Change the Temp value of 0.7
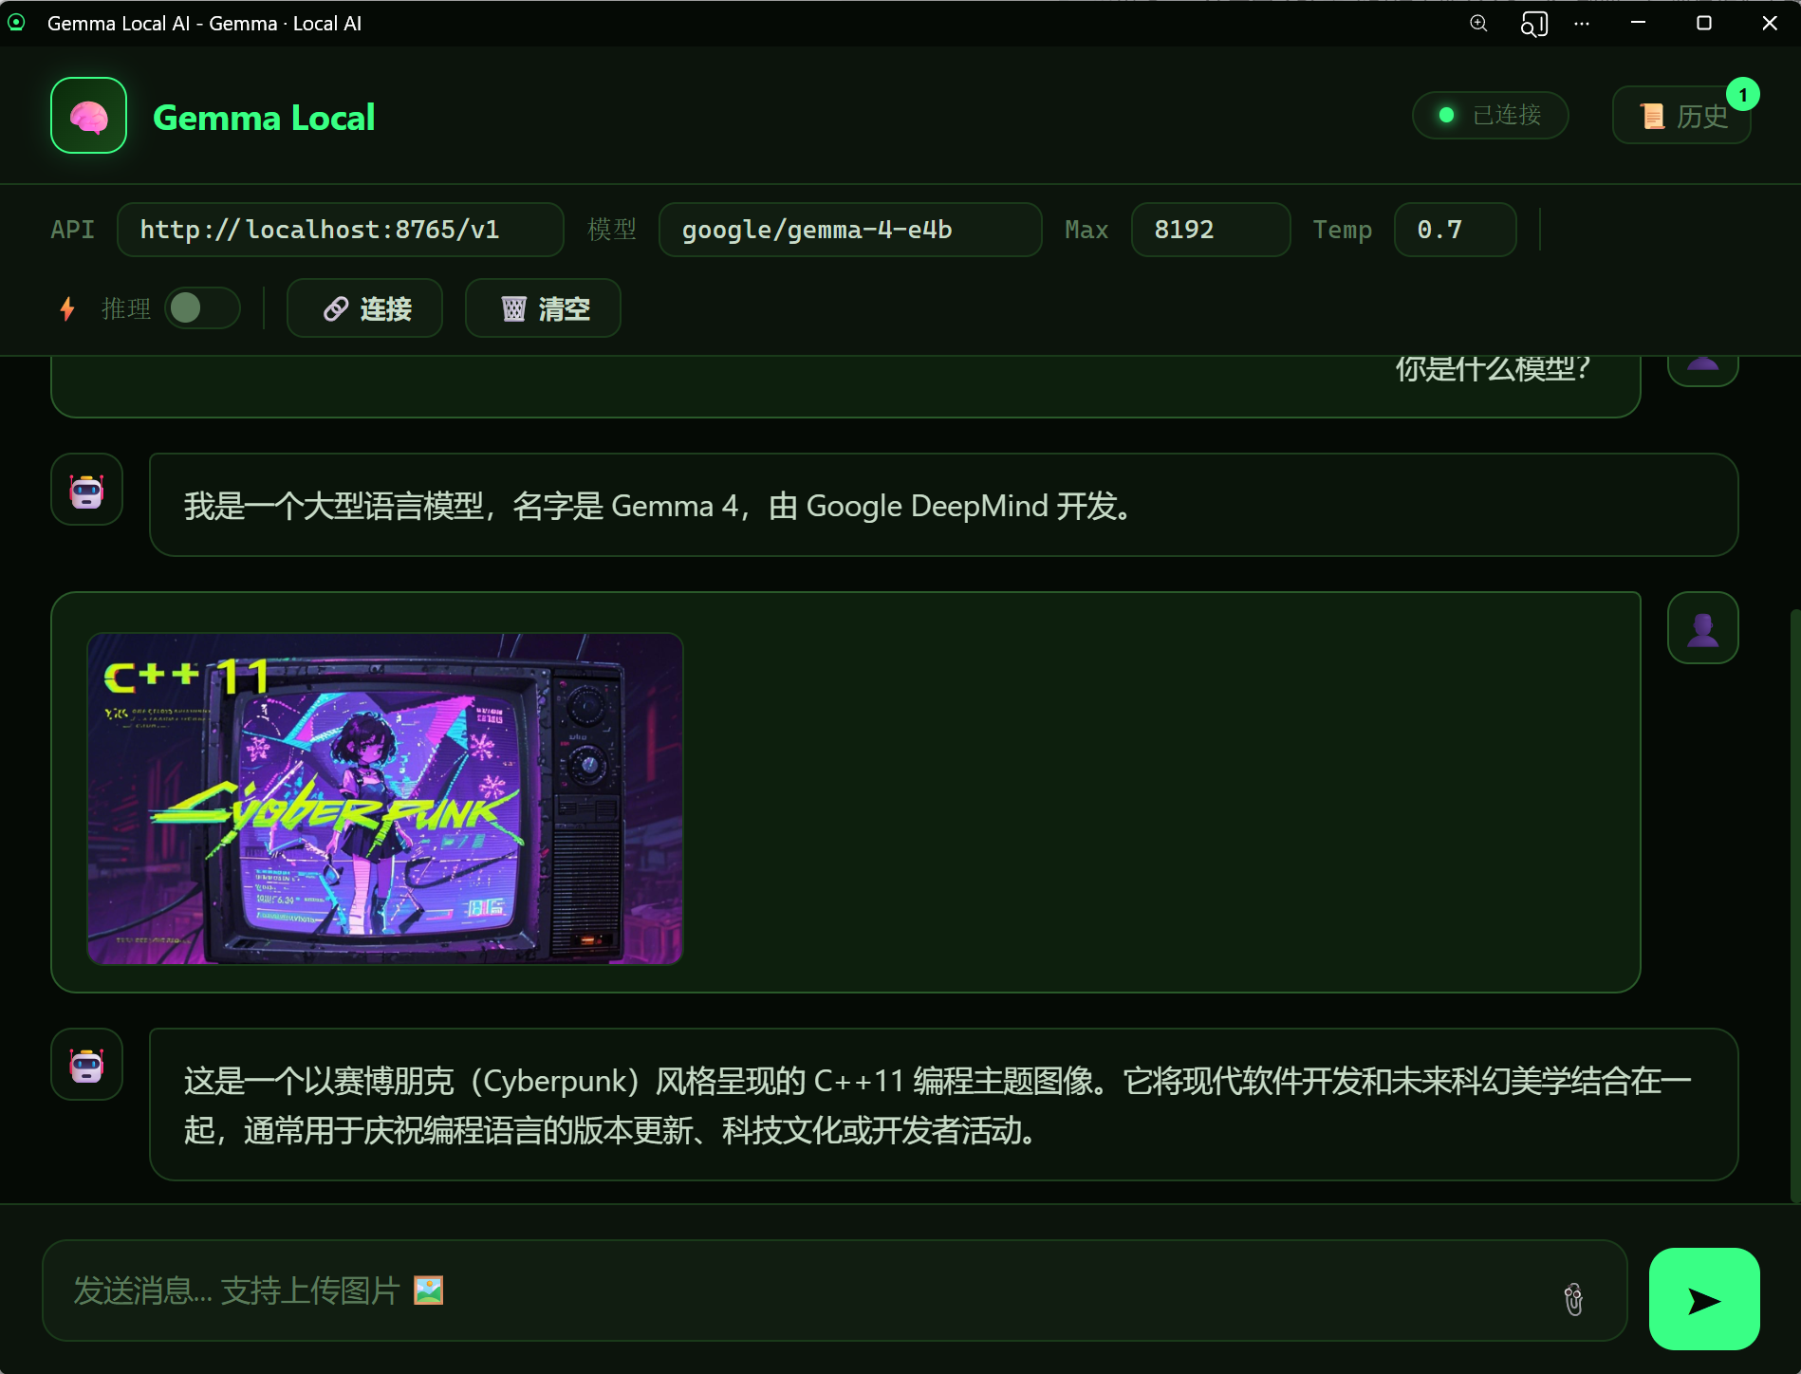 pyautogui.click(x=1454, y=229)
